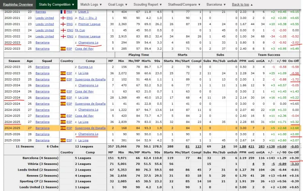Click Spain flag in 2025-2026 La Liga row
The width and height of the screenshot is (303, 191).
[x=63, y=140]
